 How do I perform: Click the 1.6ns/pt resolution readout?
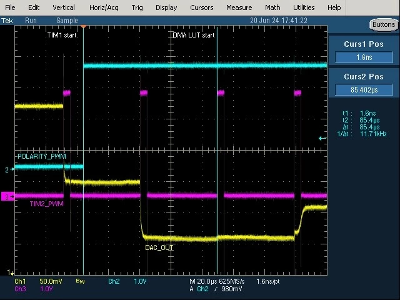click(x=268, y=281)
